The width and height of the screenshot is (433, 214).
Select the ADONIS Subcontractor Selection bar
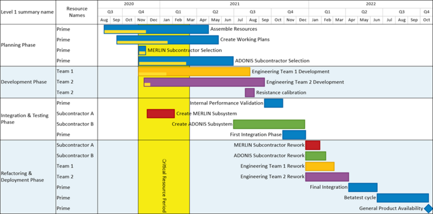(186, 61)
